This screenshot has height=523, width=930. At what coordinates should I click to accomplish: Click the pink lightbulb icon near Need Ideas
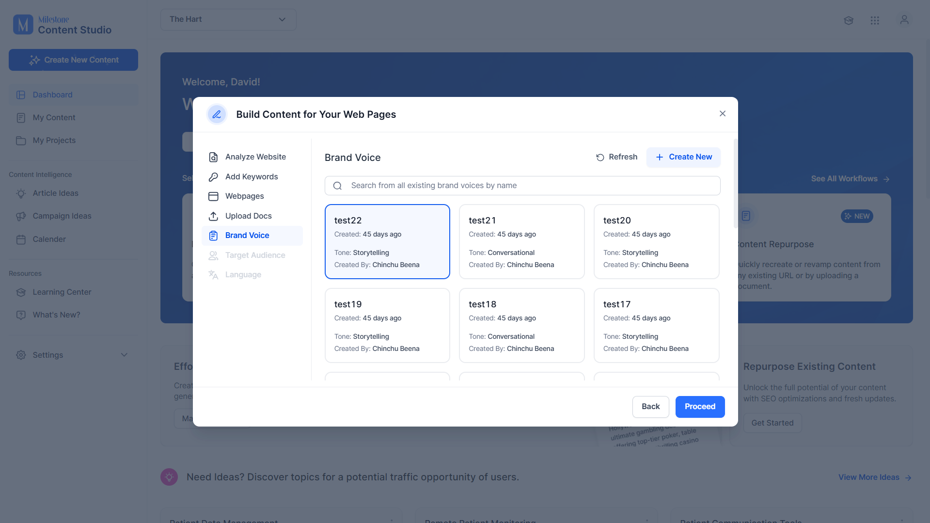coord(169,477)
